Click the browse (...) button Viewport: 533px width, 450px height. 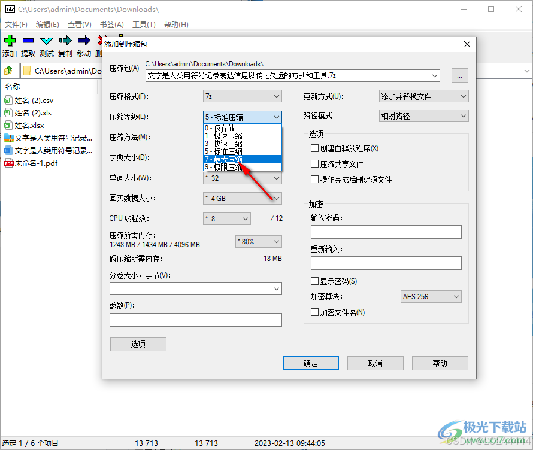tap(459, 75)
